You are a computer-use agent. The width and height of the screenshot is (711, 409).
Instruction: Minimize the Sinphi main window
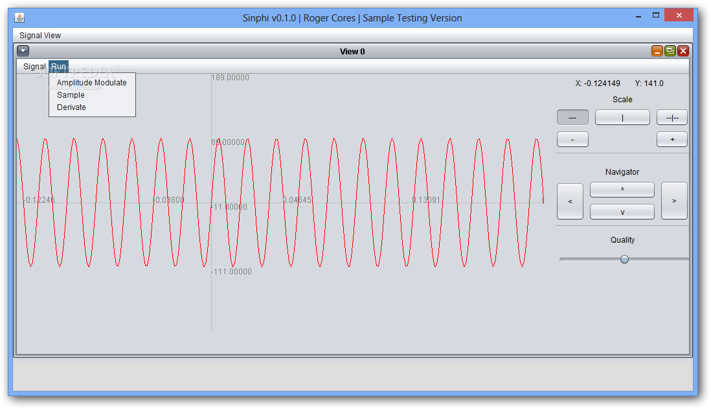[x=638, y=16]
